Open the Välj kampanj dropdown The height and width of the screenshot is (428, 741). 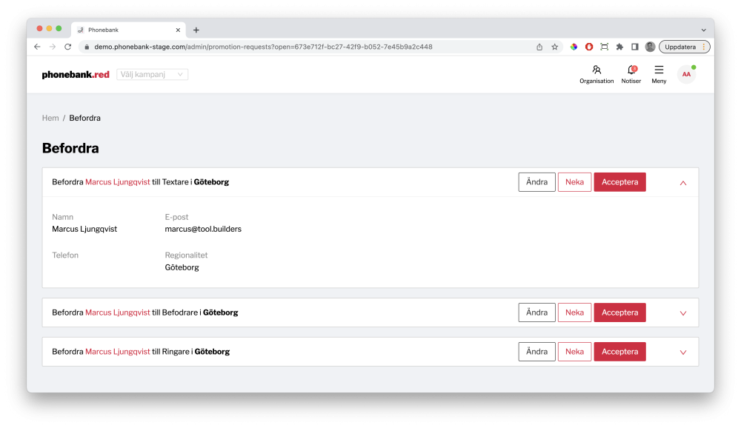[152, 74]
